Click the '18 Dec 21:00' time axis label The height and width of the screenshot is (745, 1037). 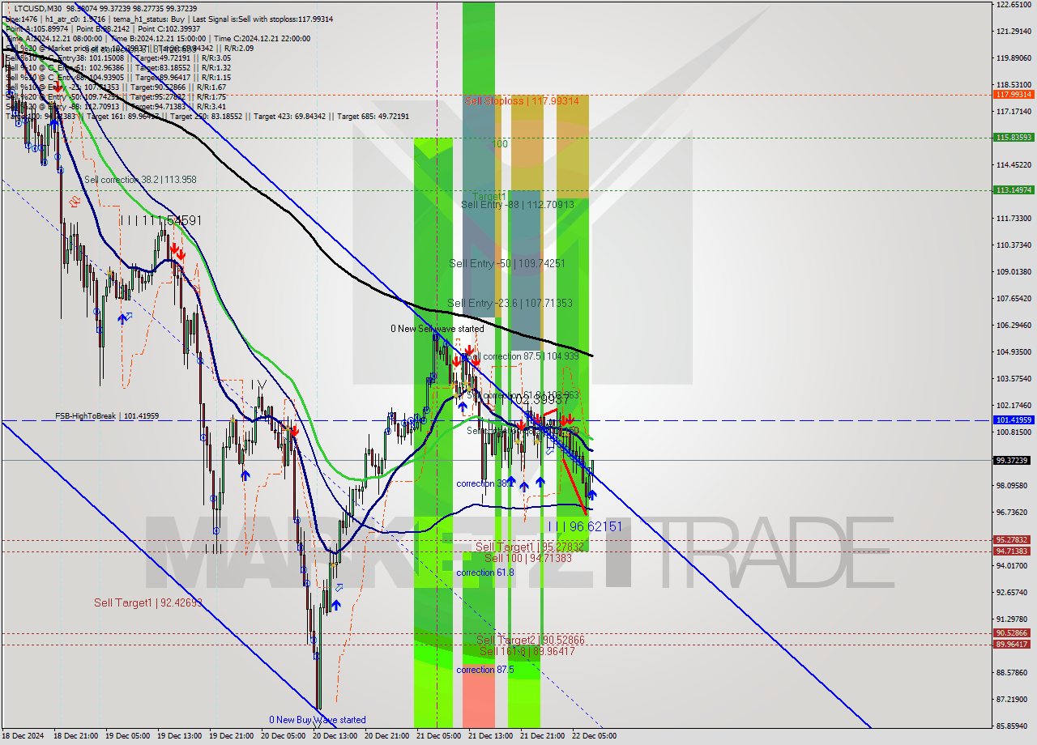coord(75,736)
